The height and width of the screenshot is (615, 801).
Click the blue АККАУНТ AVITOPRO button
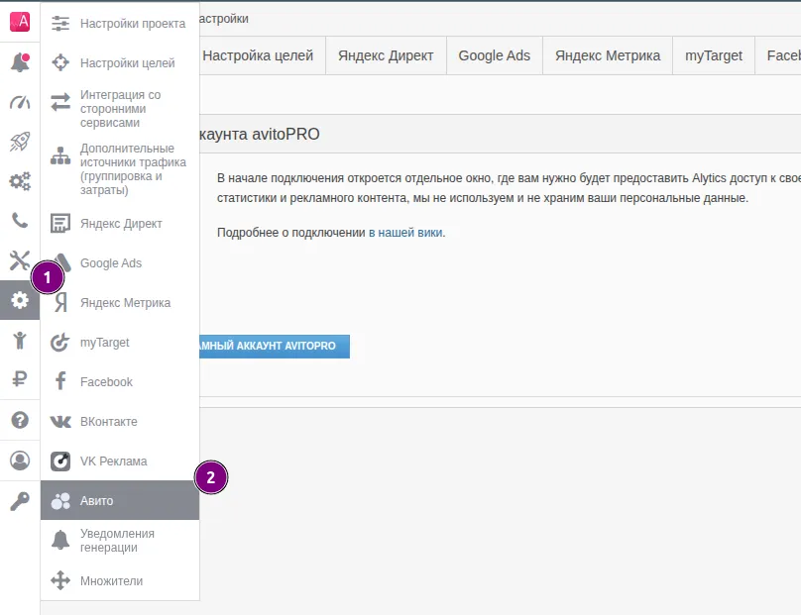(x=275, y=346)
